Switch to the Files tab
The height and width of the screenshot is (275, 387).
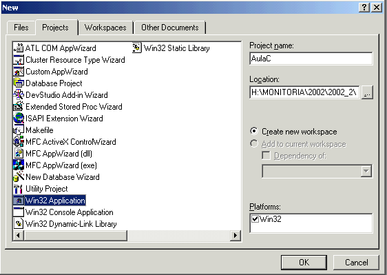(x=21, y=28)
